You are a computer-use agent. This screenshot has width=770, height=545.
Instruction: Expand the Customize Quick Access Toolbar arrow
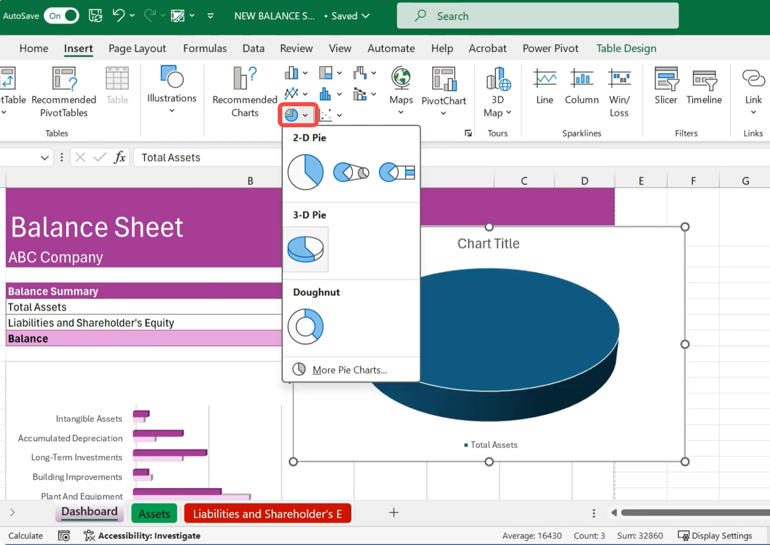[211, 16]
